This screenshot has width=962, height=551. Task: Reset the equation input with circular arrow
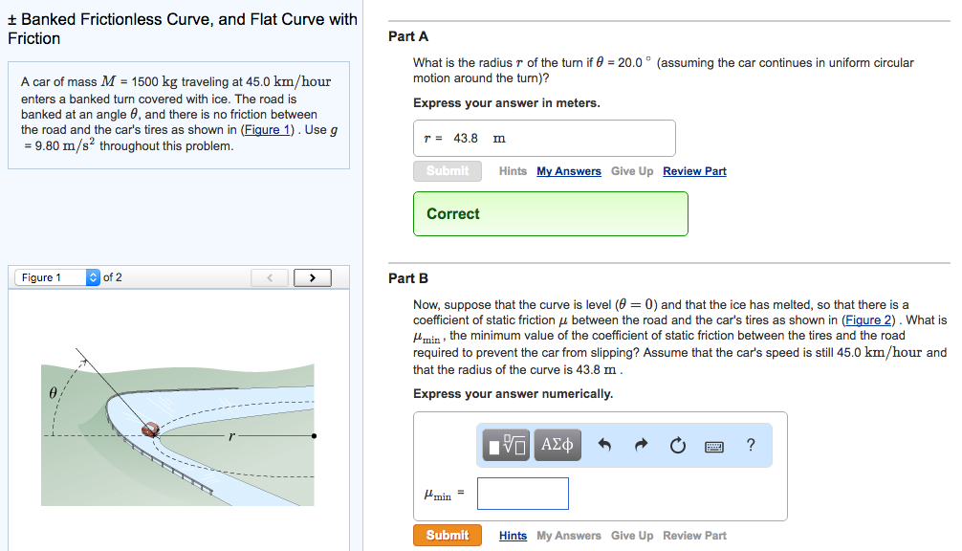pos(677,444)
